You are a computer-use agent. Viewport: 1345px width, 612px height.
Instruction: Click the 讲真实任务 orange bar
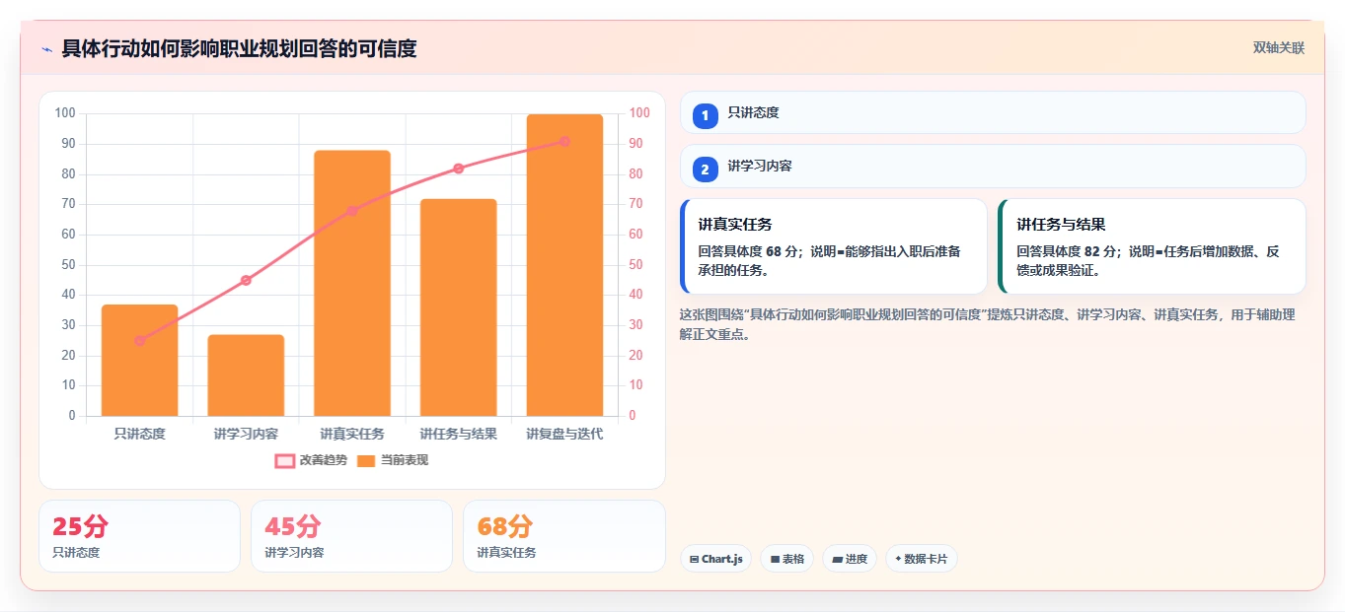pyautogui.click(x=352, y=284)
